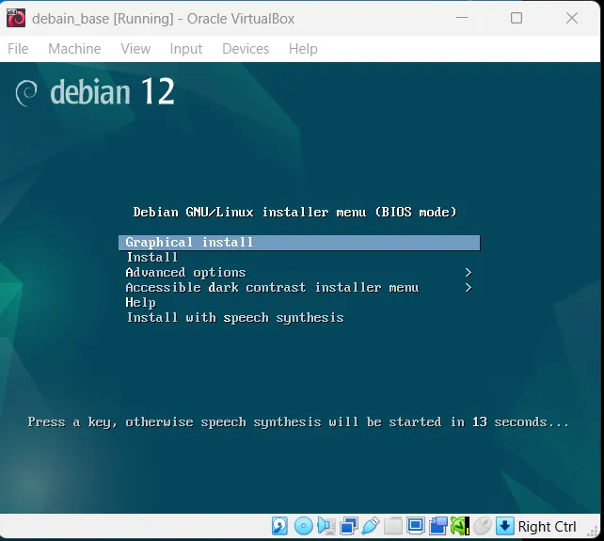Click the hard disk activity indicator

point(279,526)
